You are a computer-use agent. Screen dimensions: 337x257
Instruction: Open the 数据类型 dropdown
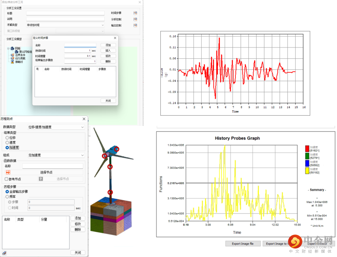(56, 127)
